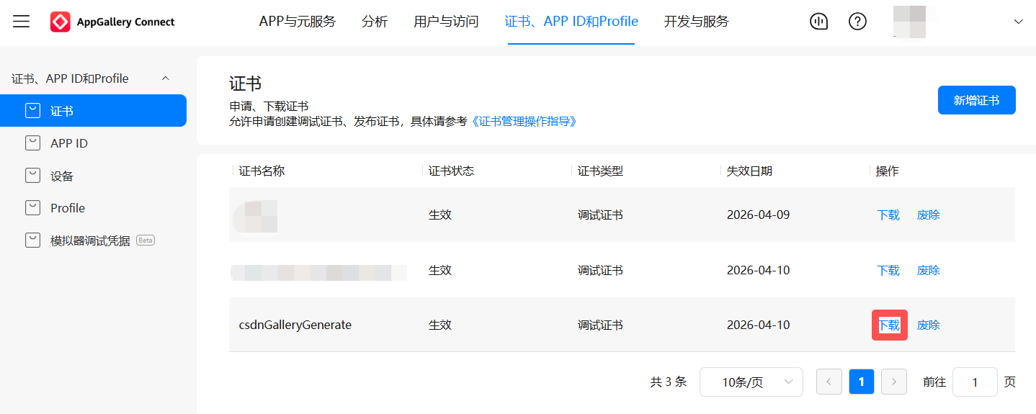Revoke the certificate expiring 2026-04-09
1036x414 pixels.
click(929, 215)
